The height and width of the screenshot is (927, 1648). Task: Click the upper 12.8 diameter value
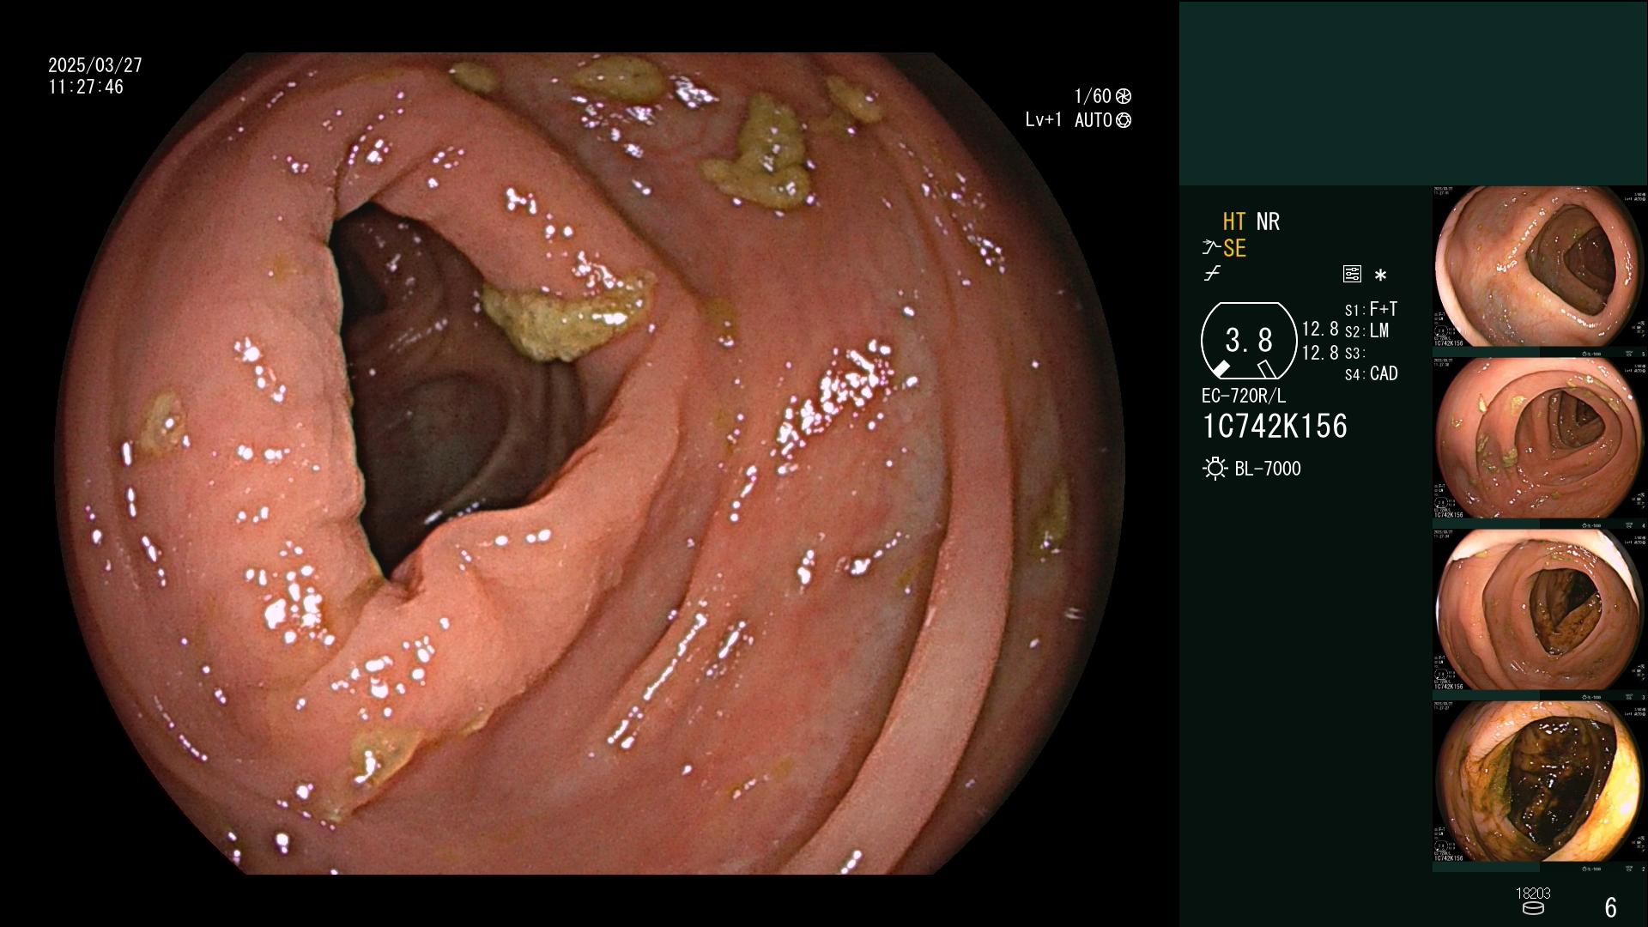1320,329
